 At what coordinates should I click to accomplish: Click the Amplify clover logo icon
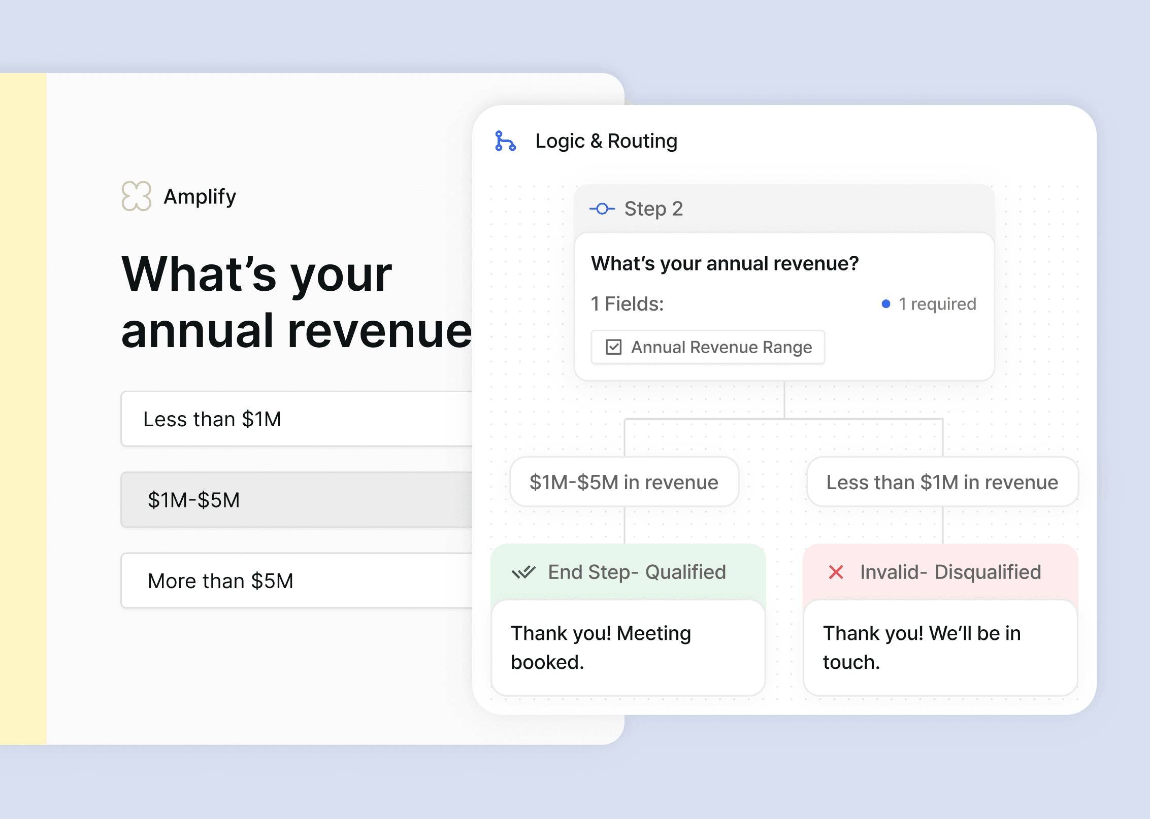(x=136, y=196)
